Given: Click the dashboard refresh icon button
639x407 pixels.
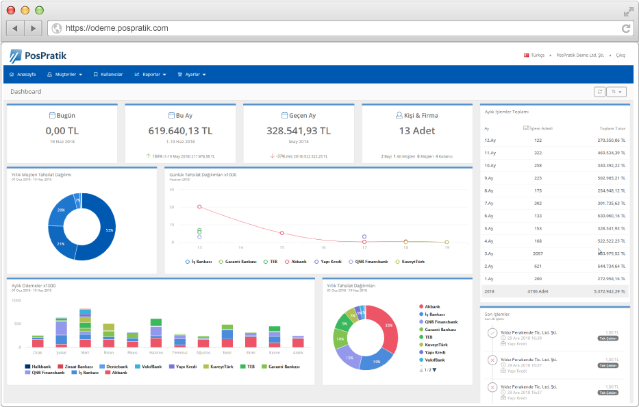Looking at the screenshot, I should click(x=599, y=92).
